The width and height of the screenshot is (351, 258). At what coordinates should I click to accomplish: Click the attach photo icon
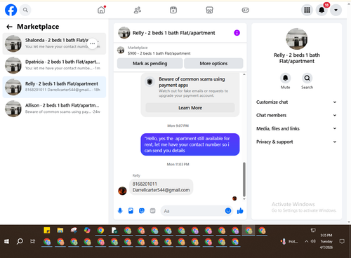pyautogui.click(x=131, y=211)
